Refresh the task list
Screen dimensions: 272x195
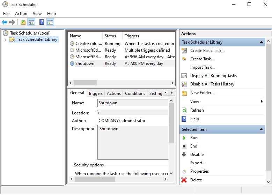point(197,110)
